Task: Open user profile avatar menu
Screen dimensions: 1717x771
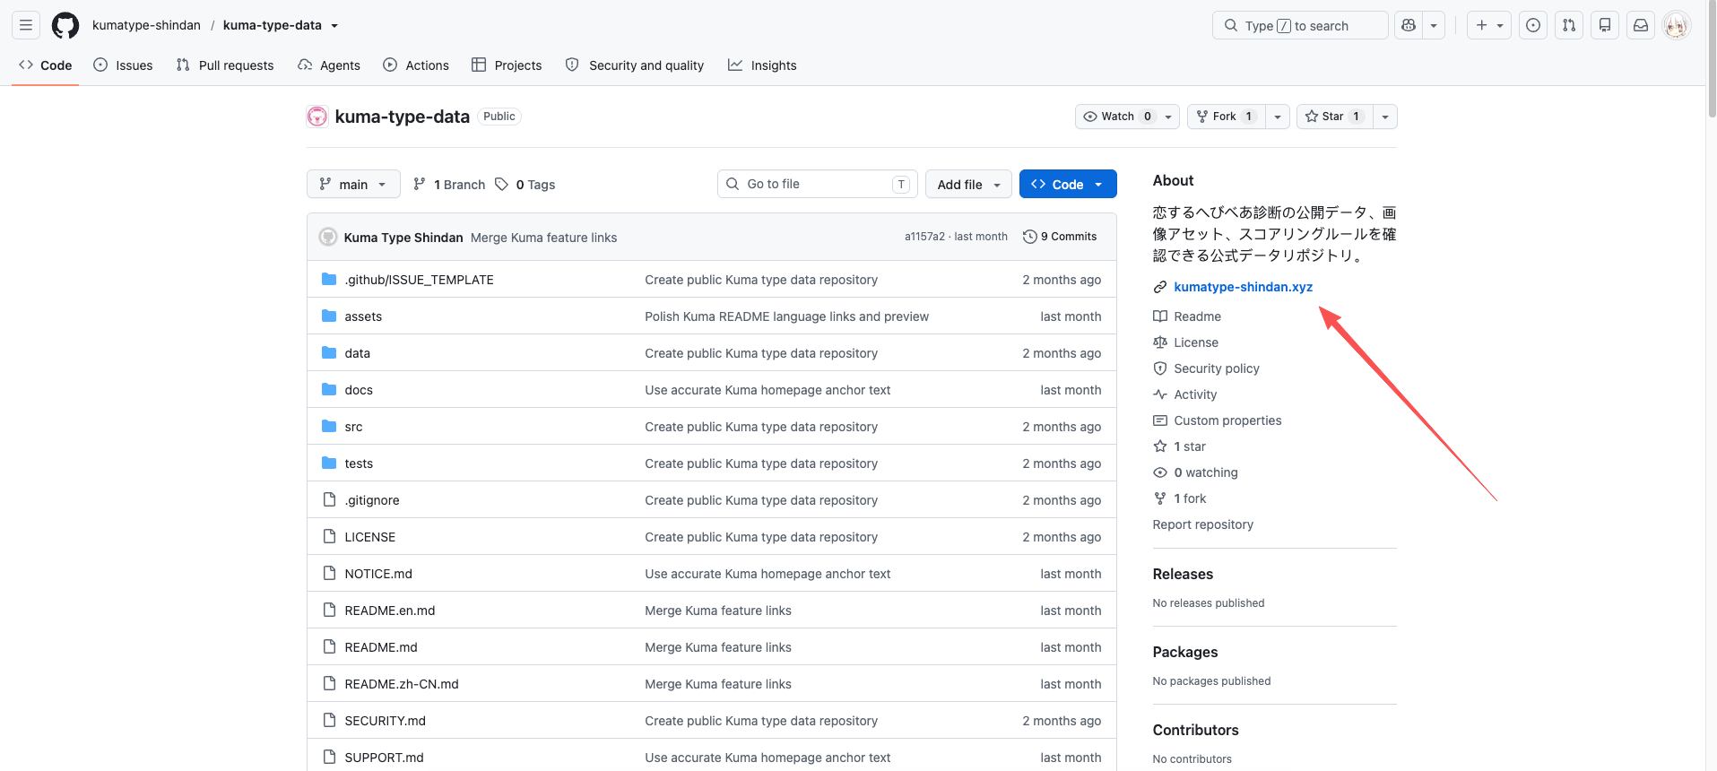Action: click(1677, 25)
